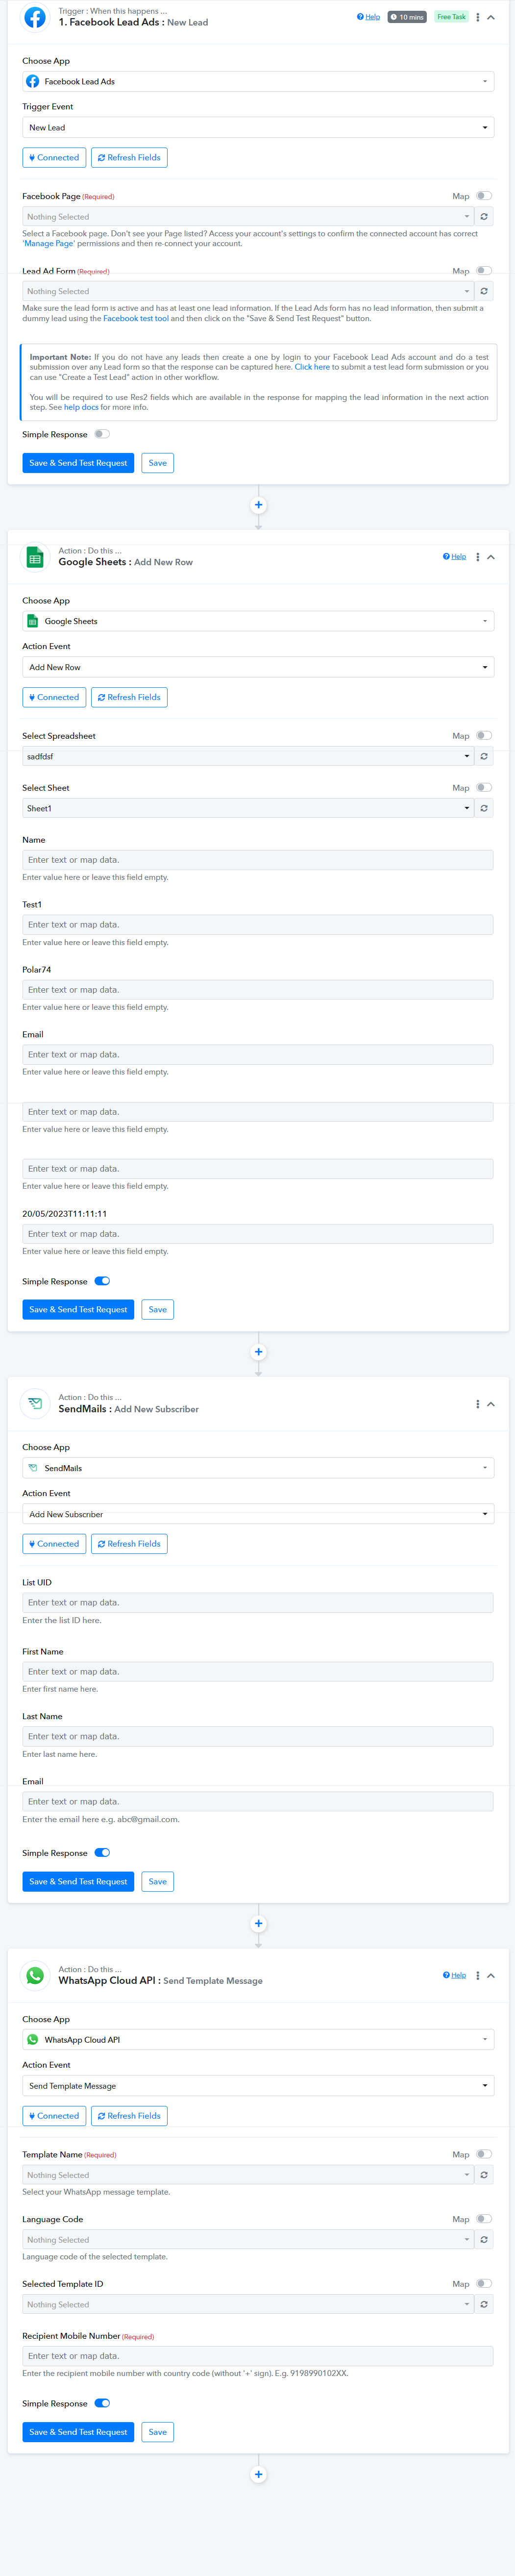The height and width of the screenshot is (2576, 515).
Task: Open three-dot menu of SendMails step
Action: [478, 1404]
